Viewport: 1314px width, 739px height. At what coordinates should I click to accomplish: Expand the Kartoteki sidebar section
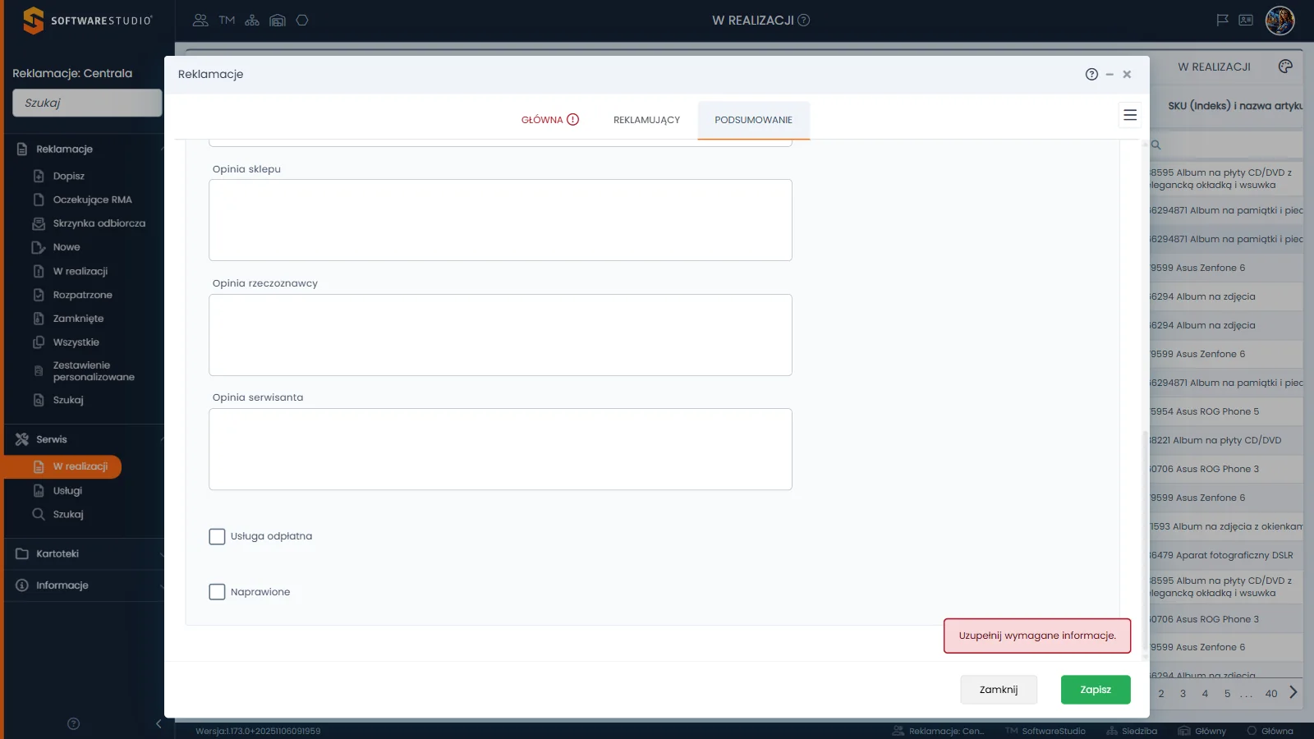(x=162, y=554)
